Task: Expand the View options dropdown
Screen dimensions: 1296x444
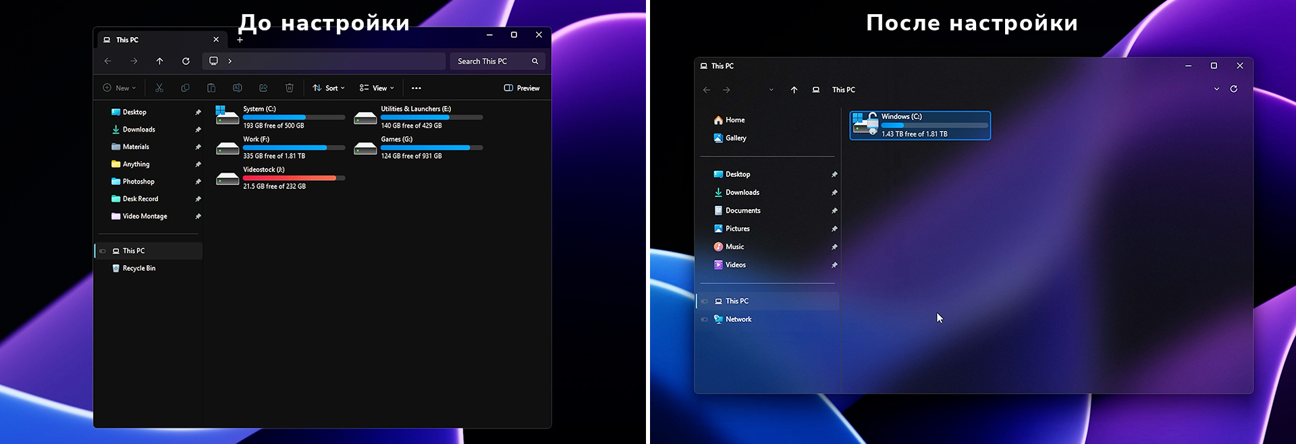Action: [x=377, y=88]
